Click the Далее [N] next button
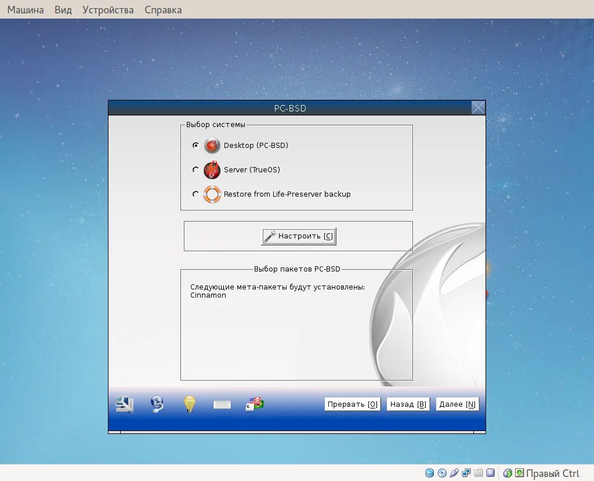Viewport: 594px width, 481px height. coord(457,404)
